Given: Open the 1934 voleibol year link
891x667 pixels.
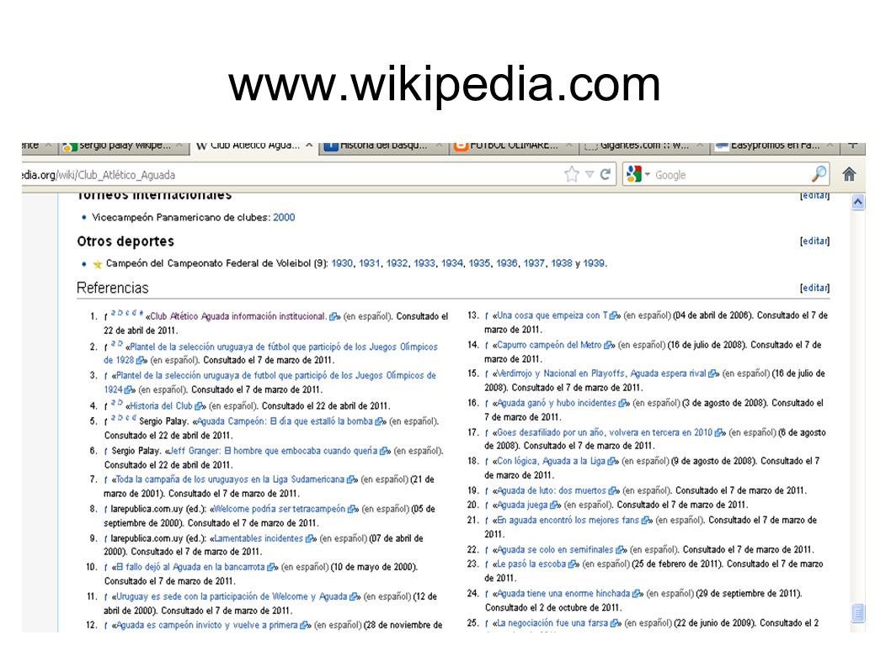Looking at the screenshot, I should click(x=451, y=263).
